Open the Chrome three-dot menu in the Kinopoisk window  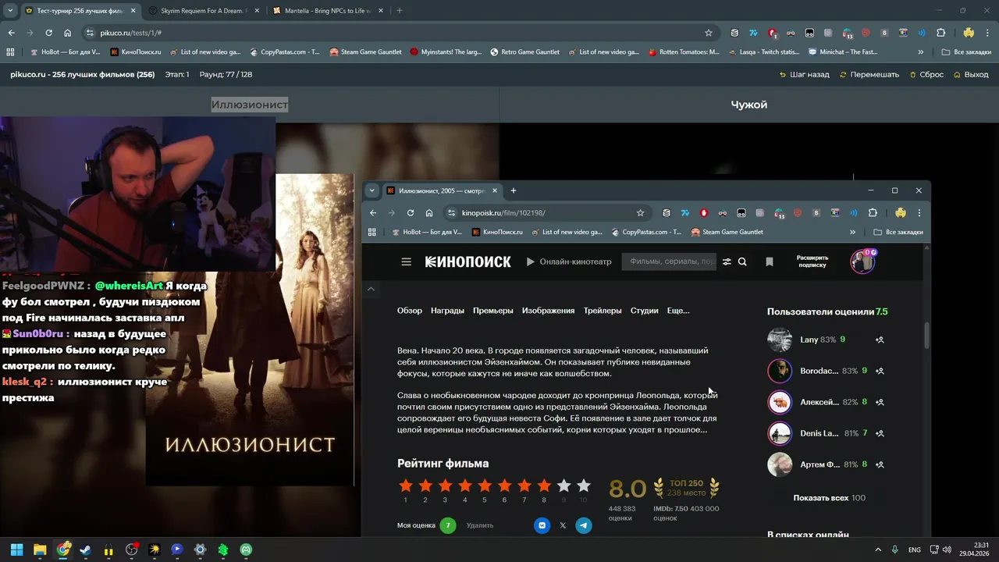coord(919,213)
